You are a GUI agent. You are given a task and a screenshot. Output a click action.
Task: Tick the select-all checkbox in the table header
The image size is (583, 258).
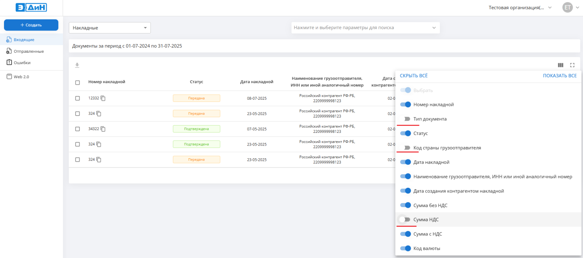78,83
